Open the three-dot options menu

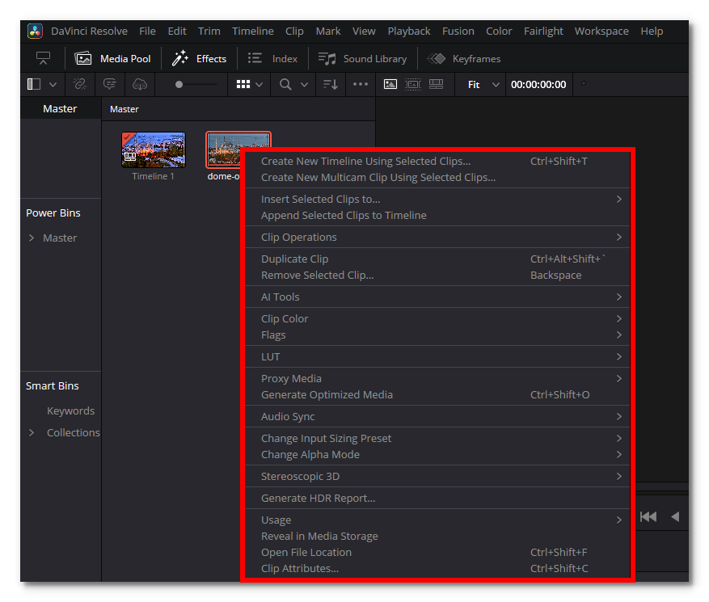[x=361, y=84]
